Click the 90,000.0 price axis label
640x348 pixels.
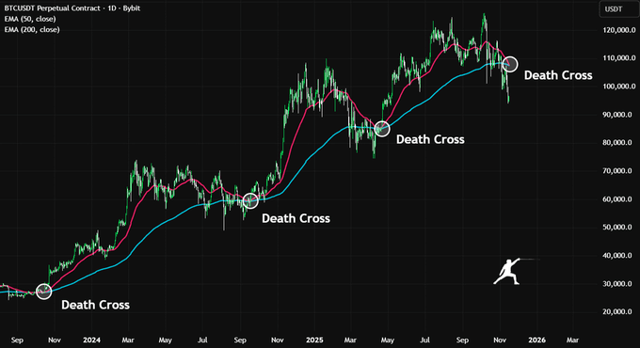(618, 115)
